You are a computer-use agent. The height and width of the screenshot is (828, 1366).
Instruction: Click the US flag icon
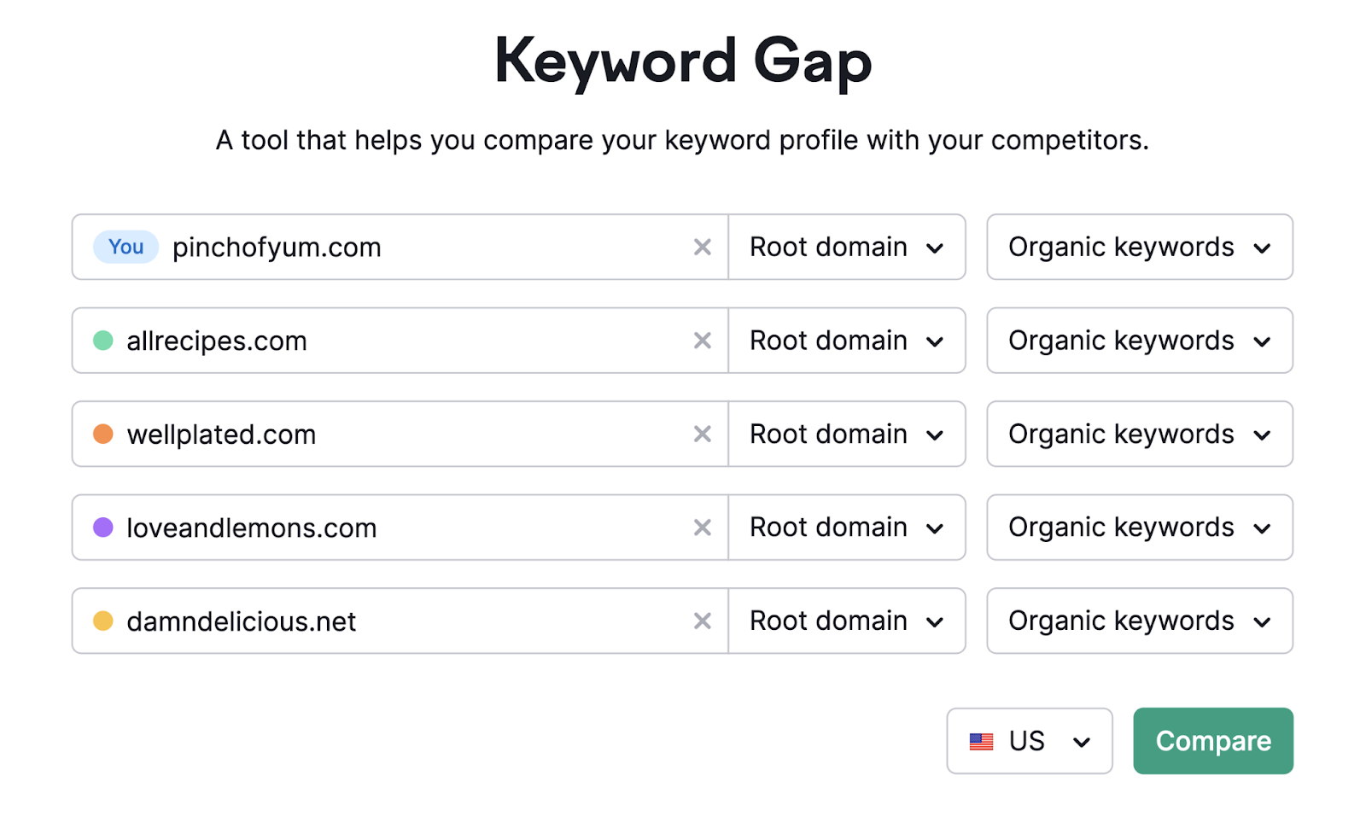pyautogui.click(x=983, y=741)
